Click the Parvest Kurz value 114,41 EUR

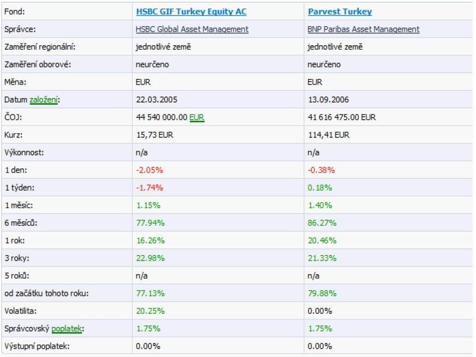pyautogui.click(x=328, y=135)
